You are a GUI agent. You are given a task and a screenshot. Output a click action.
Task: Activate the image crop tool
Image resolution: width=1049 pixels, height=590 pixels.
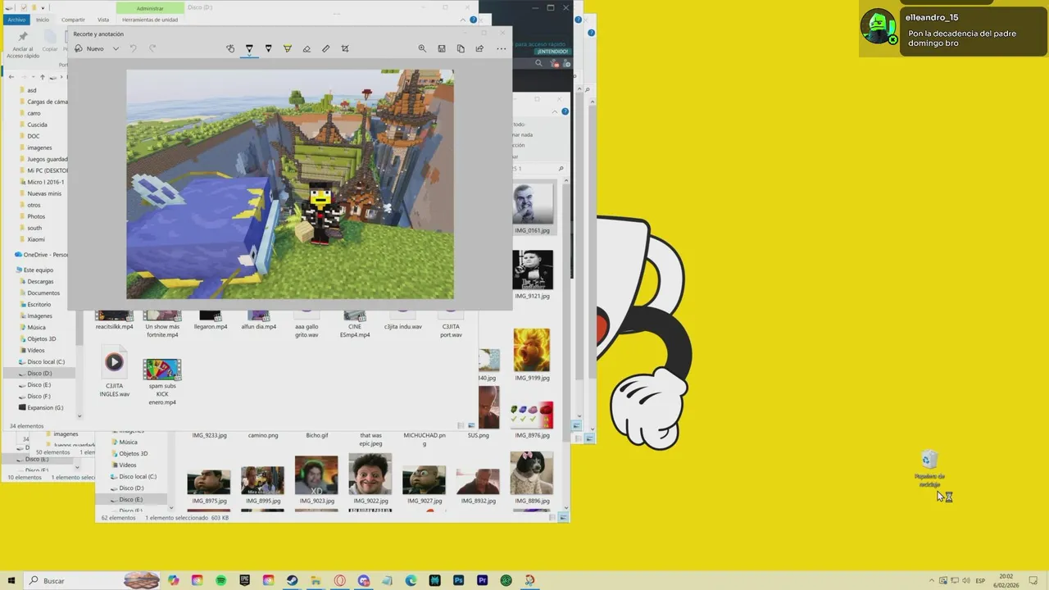click(x=345, y=48)
